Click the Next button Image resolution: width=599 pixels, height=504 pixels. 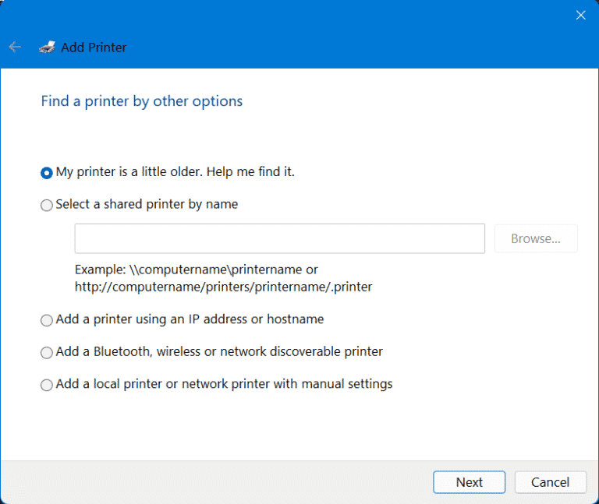tap(469, 482)
